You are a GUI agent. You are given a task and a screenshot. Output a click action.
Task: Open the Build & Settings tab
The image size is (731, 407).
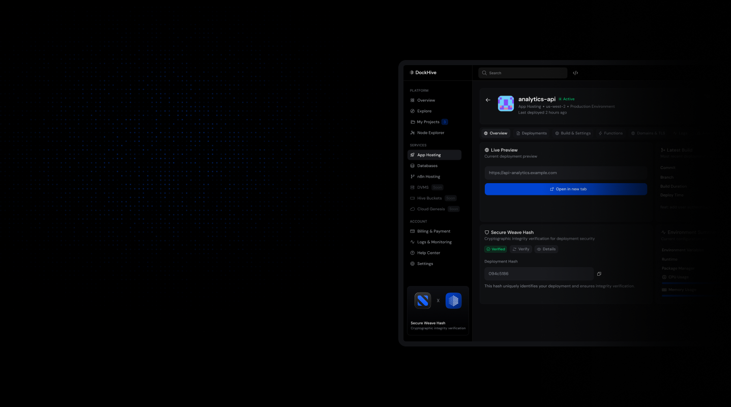click(573, 133)
